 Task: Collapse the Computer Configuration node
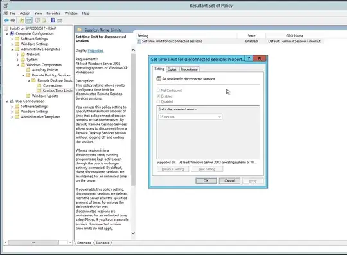[6, 33]
